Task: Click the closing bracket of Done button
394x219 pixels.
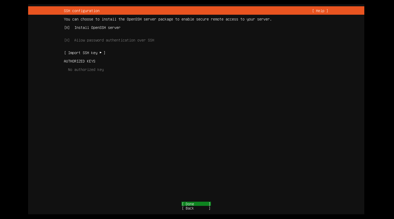Action: 210,204
